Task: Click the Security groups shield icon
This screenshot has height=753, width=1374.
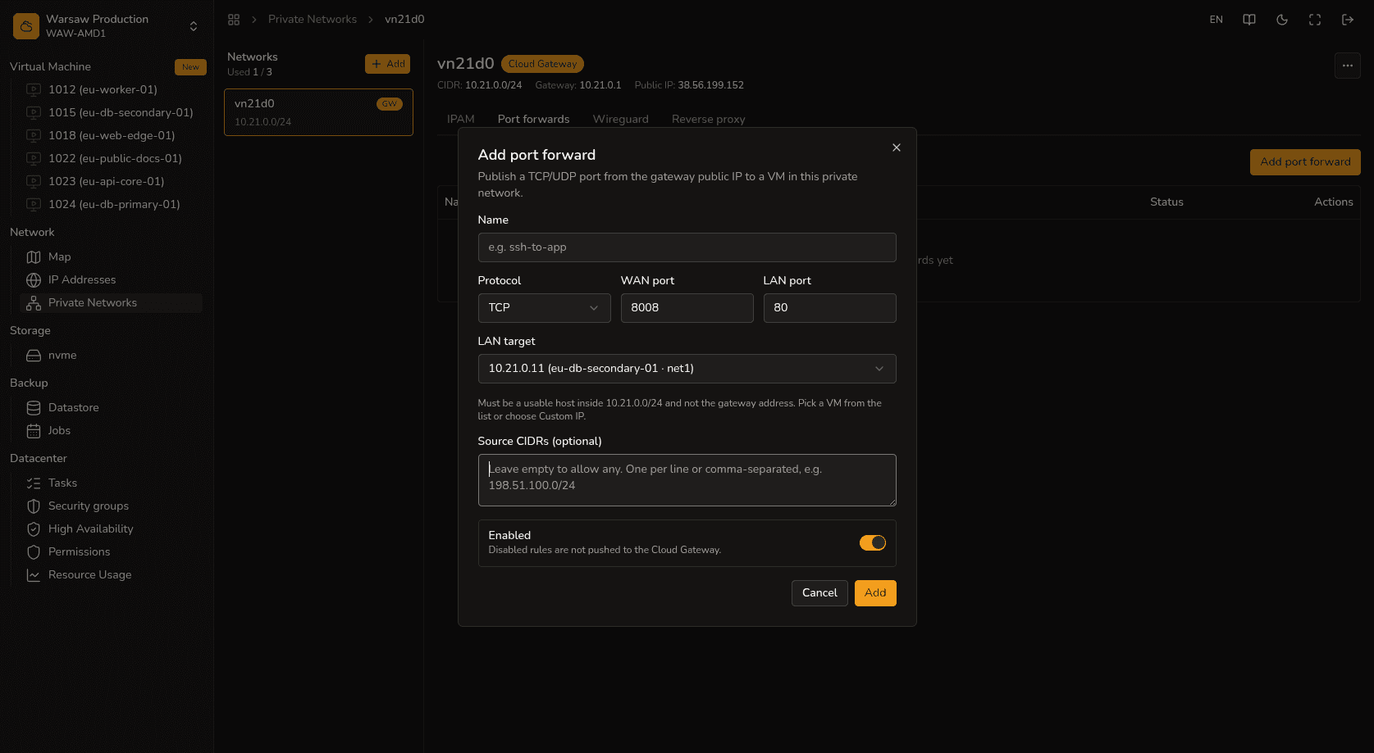Action: (x=34, y=506)
